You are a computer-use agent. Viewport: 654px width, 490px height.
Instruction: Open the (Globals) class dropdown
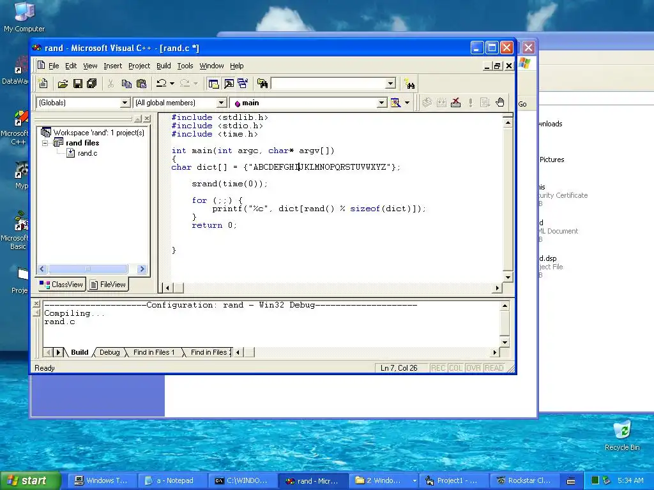click(125, 103)
